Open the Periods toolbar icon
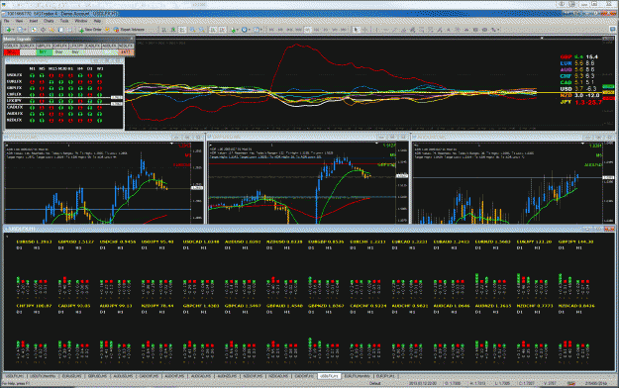 coord(245,30)
